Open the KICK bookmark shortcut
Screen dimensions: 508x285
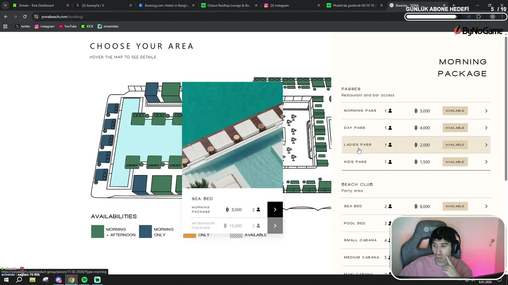pyautogui.click(x=87, y=27)
